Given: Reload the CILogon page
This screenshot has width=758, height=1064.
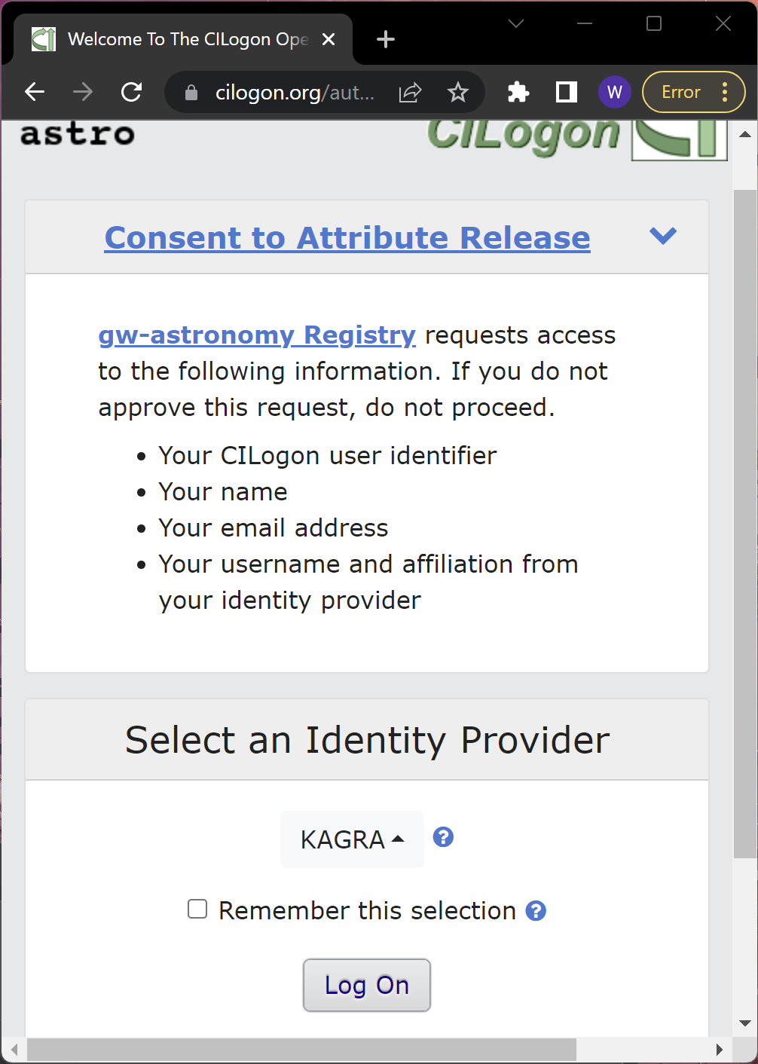Looking at the screenshot, I should 132,92.
